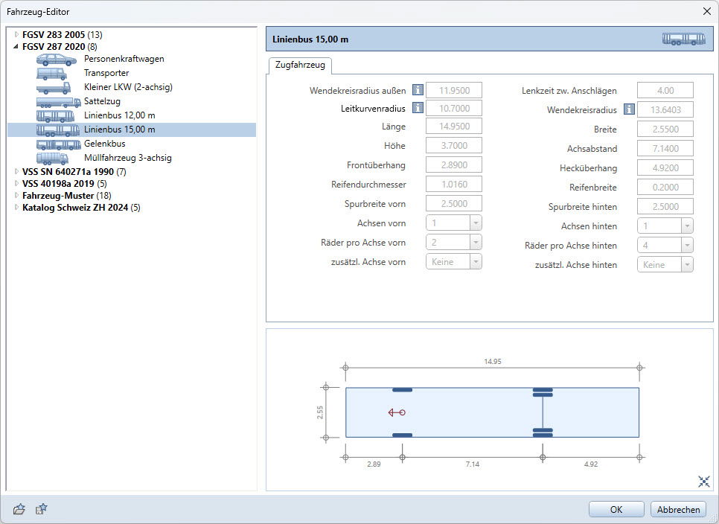
Task: Expand the VSS 40198a 2019 group
Action: click(x=16, y=183)
